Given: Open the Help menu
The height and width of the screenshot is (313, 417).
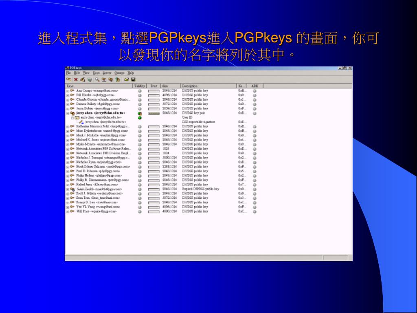Looking at the screenshot, I should 131,73.
